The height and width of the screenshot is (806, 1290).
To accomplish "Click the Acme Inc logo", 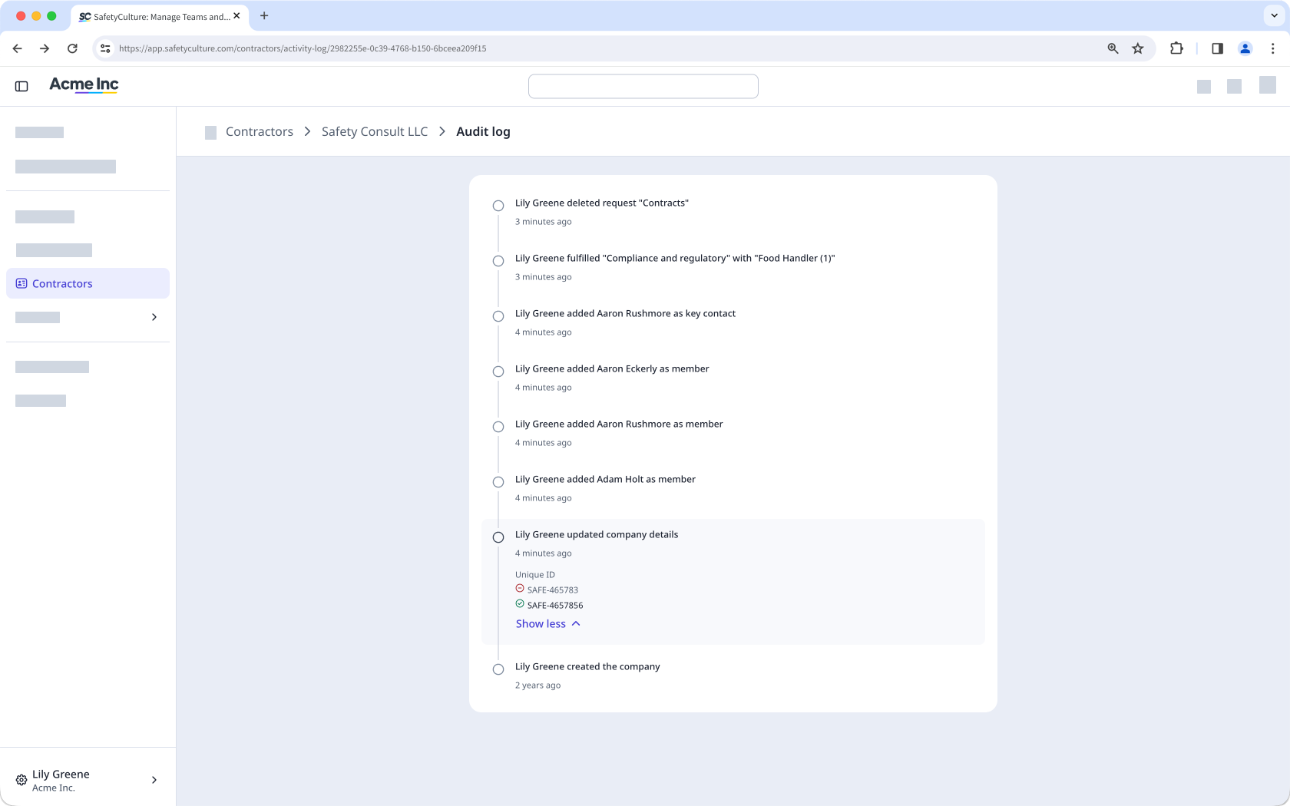I will coord(84,84).
